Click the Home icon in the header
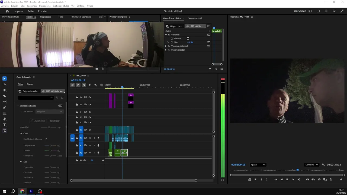Image resolution: width=347 pixels, height=195 pixels. (x=7, y=11)
